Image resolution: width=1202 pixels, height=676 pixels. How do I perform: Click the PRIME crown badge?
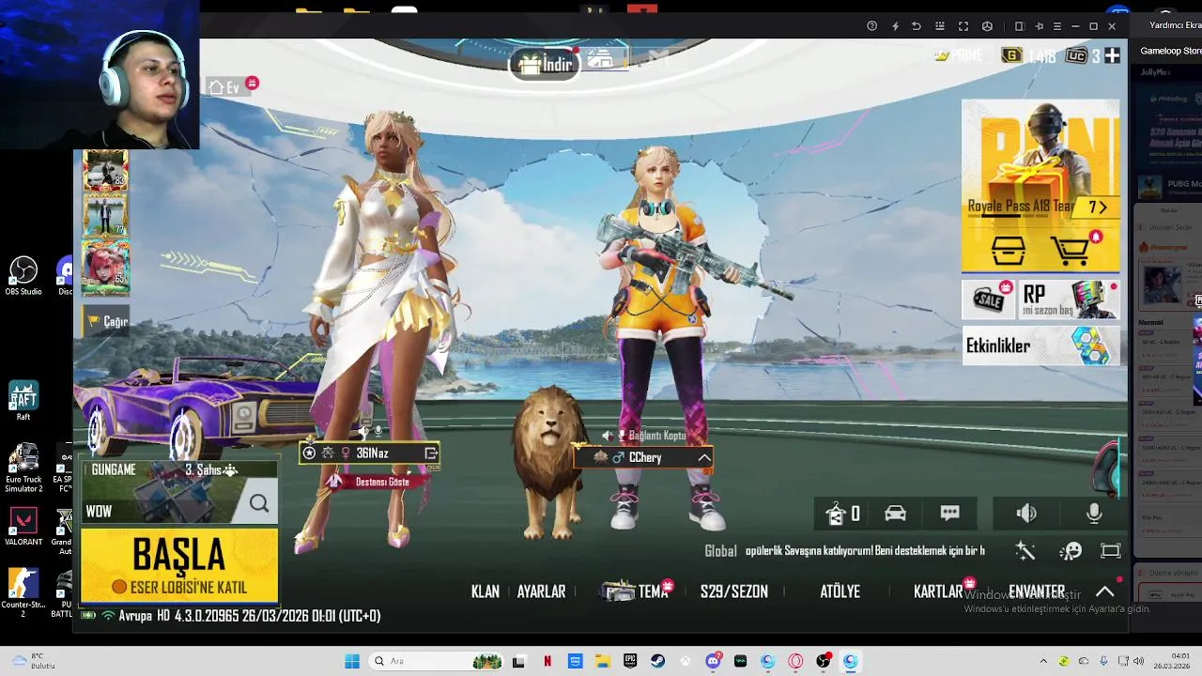tap(958, 56)
